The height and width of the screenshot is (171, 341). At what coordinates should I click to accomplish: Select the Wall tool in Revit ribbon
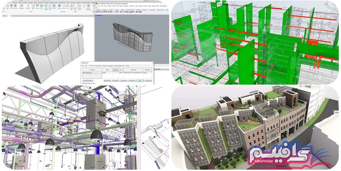tap(8, 7)
